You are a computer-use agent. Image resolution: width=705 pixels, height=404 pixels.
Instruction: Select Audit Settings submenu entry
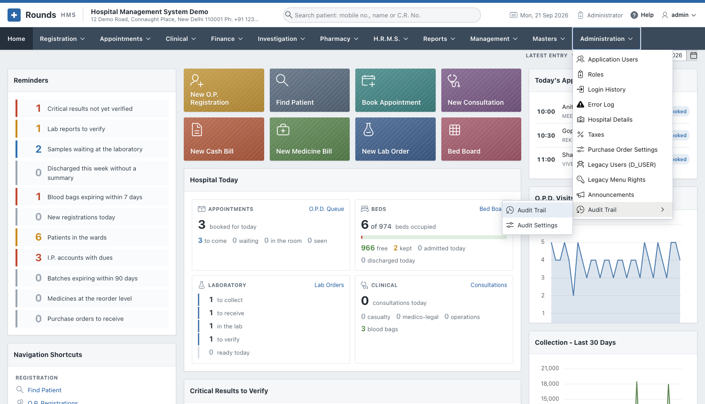(537, 225)
